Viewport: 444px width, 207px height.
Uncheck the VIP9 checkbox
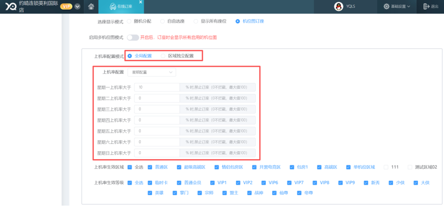340,183
